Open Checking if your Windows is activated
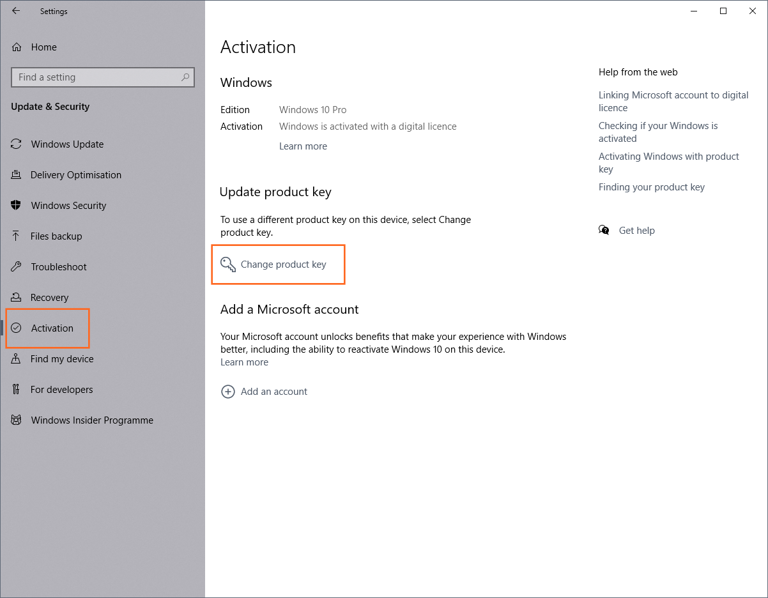Image resolution: width=768 pixels, height=598 pixels. coord(658,132)
